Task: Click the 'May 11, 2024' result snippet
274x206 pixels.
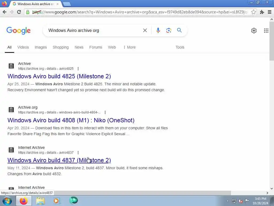Action: pos(85,171)
